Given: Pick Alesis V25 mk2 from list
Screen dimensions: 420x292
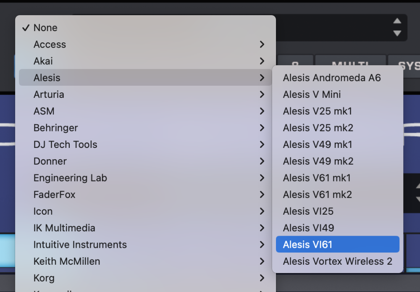Looking at the screenshot, I should click(318, 128).
